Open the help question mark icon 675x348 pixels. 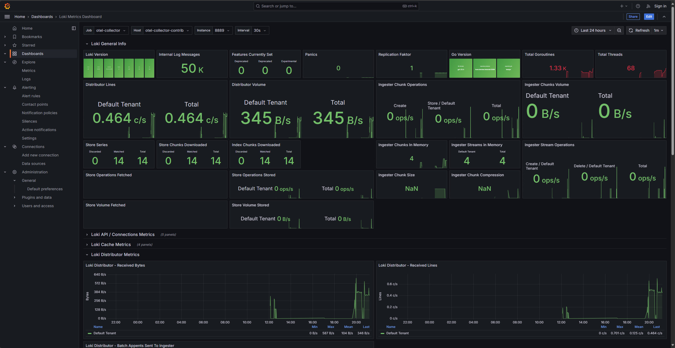tap(638, 6)
